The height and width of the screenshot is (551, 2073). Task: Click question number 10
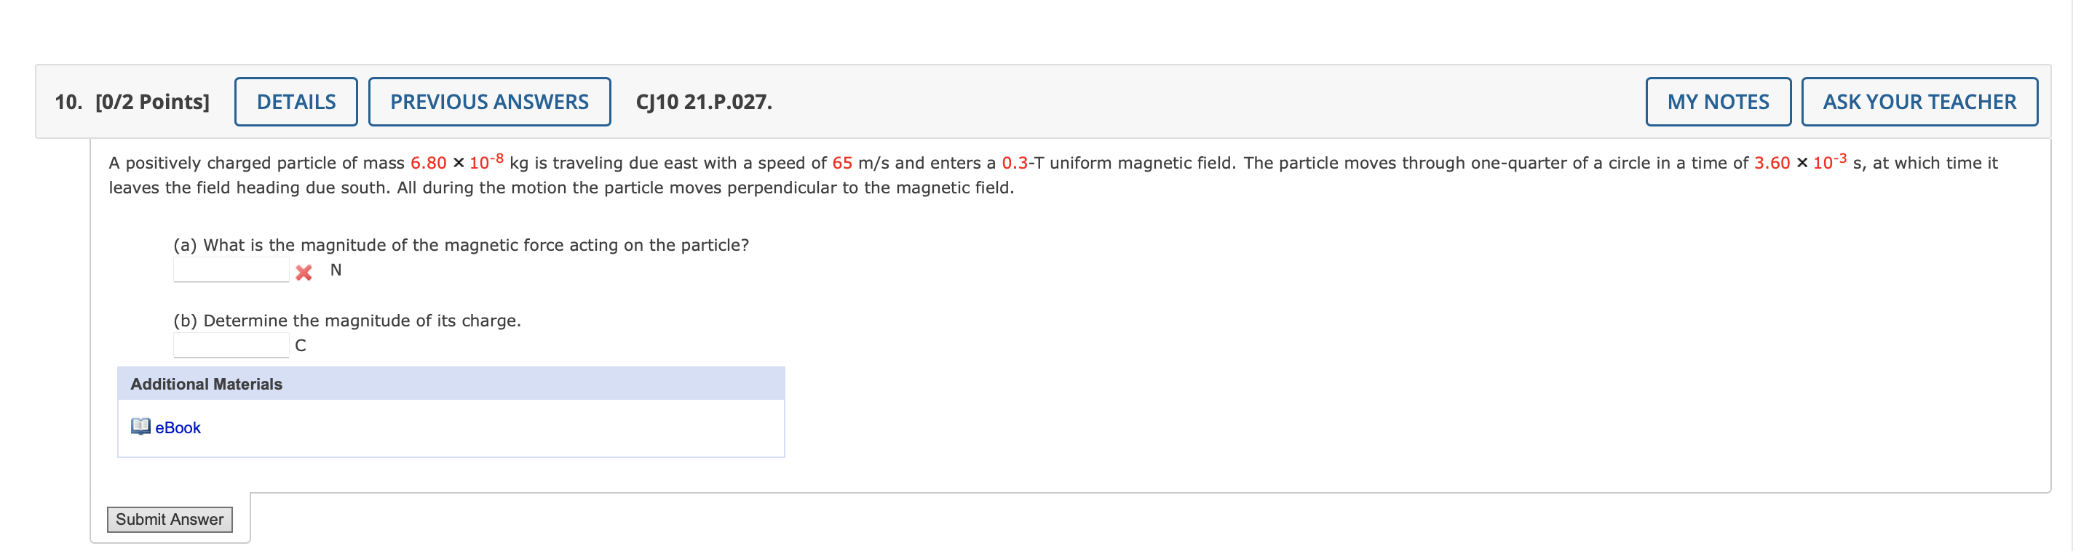[67, 102]
